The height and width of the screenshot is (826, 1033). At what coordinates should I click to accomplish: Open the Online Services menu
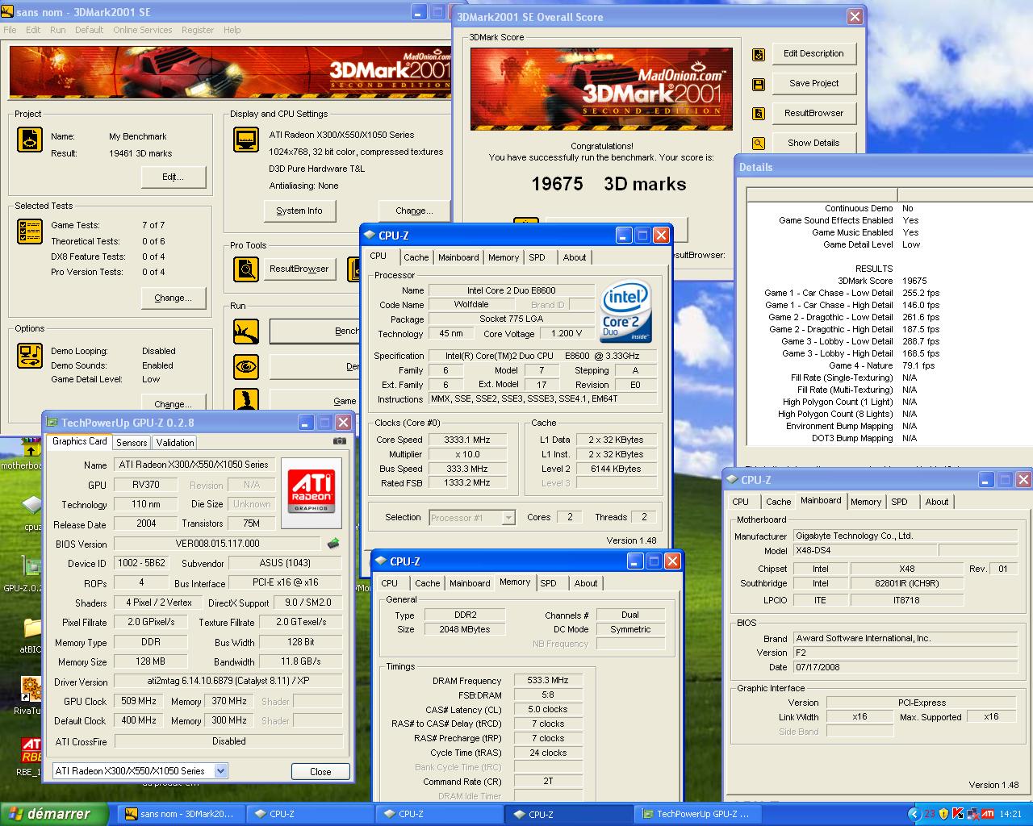[142, 30]
